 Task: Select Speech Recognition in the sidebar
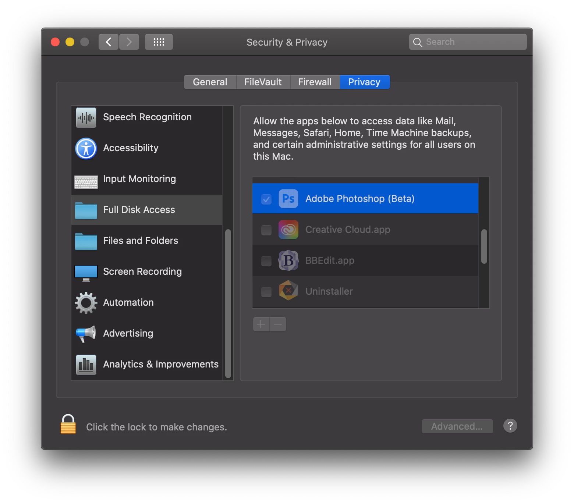pyautogui.click(x=147, y=117)
